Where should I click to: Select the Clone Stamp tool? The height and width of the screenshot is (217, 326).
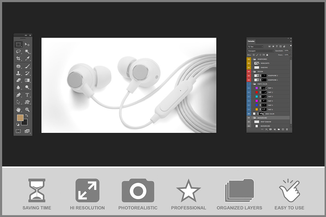pyautogui.click(x=18, y=73)
